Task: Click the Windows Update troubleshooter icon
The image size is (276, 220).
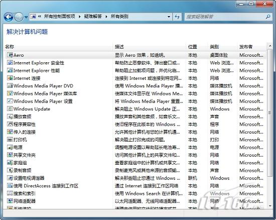Action: click(x=10, y=109)
